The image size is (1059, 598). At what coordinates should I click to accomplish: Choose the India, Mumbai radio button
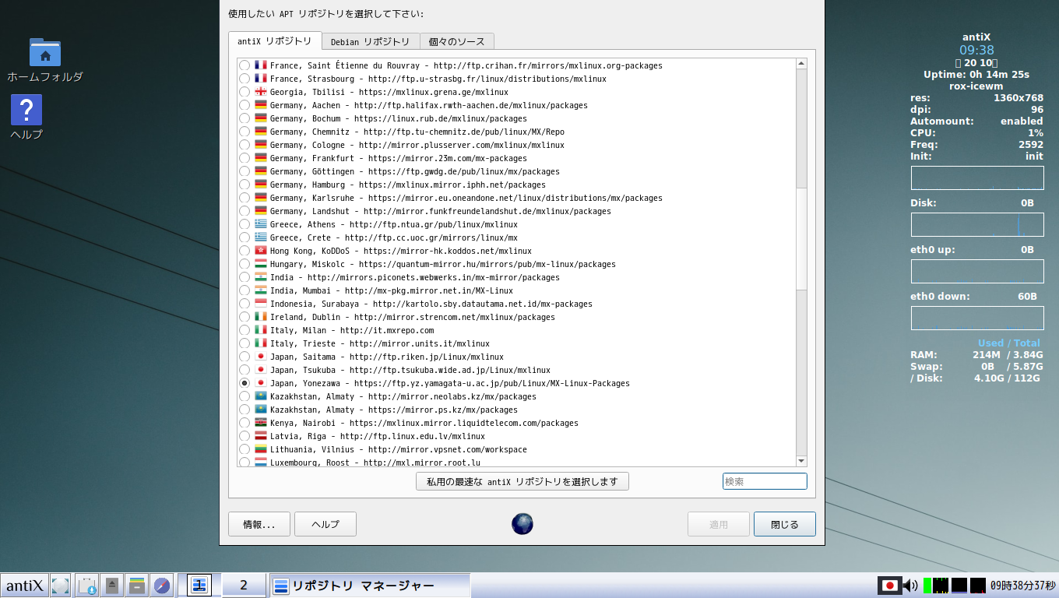[245, 290]
